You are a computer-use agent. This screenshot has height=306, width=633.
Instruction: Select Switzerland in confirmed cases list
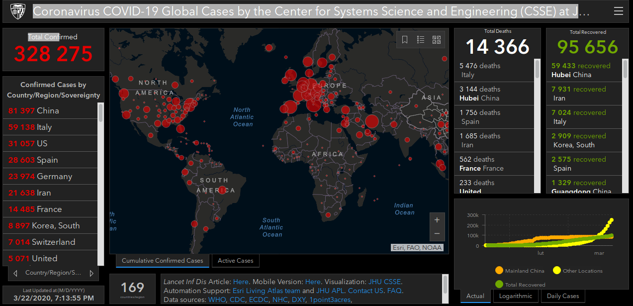point(50,242)
